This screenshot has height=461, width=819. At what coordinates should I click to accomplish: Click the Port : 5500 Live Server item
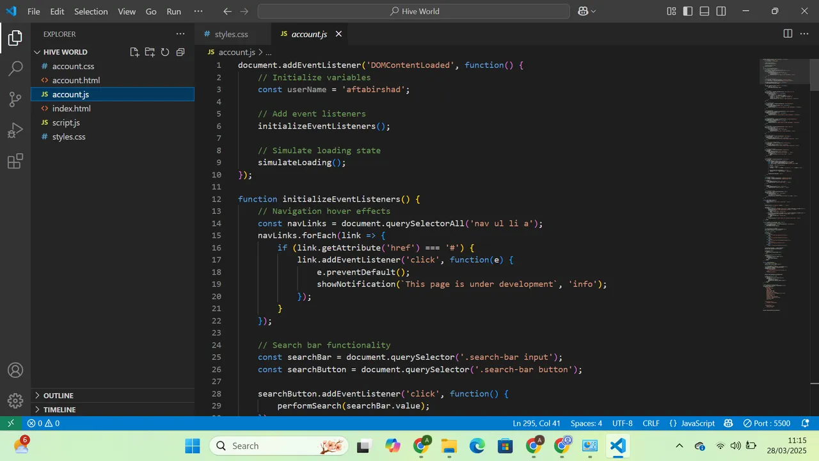coord(767,423)
